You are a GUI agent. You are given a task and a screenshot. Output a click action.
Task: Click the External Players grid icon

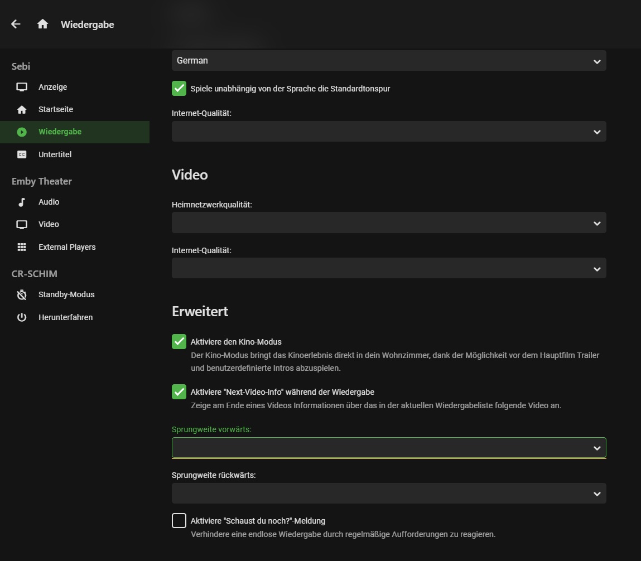coord(22,247)
